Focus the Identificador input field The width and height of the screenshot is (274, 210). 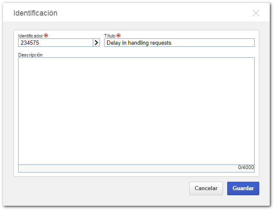click(56, 43)
